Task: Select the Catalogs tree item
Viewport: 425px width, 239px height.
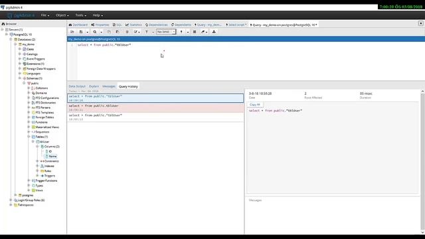Action: [32, 54]
